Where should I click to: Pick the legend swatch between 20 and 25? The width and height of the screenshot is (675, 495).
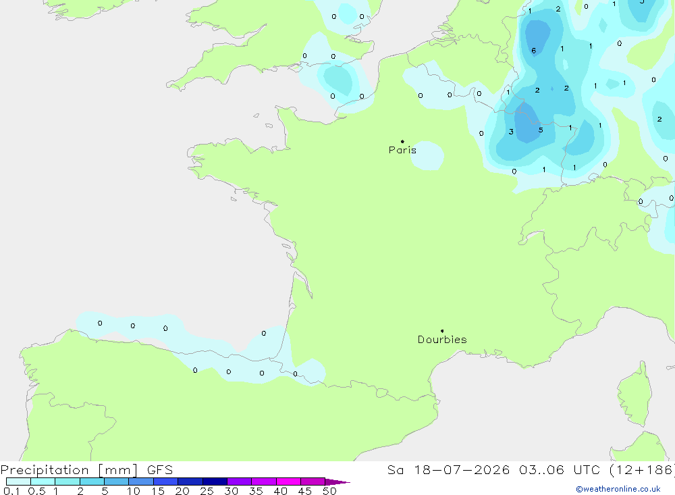[x=190, y=481]
